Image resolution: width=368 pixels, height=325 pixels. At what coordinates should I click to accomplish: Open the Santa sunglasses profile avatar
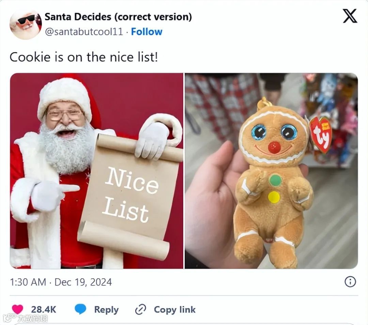tap(26, 25)
